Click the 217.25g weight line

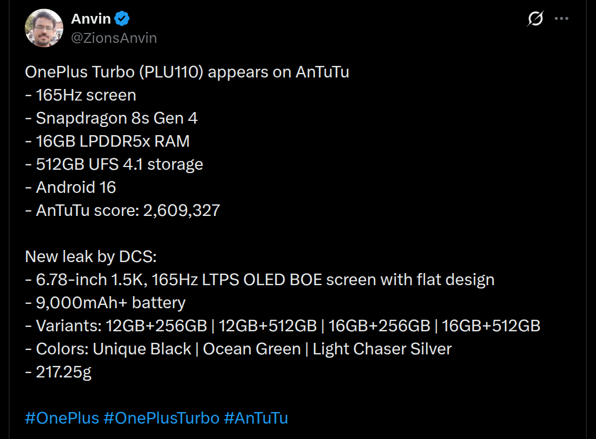pos(58,372)
